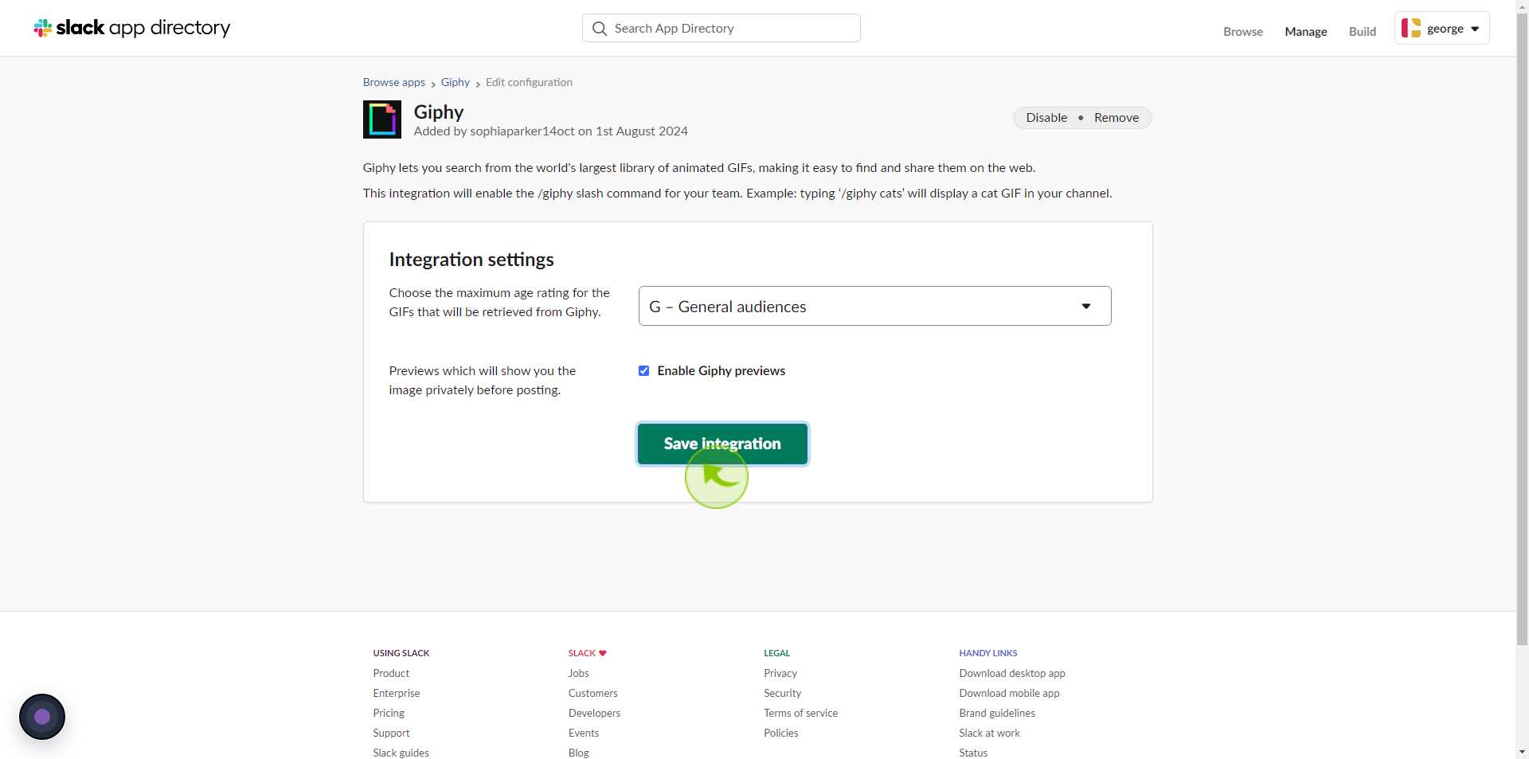The height and width of the screenshot is (759, 1529).
Task: Click the Giphy app logo
Action: (x=382, y=119)
